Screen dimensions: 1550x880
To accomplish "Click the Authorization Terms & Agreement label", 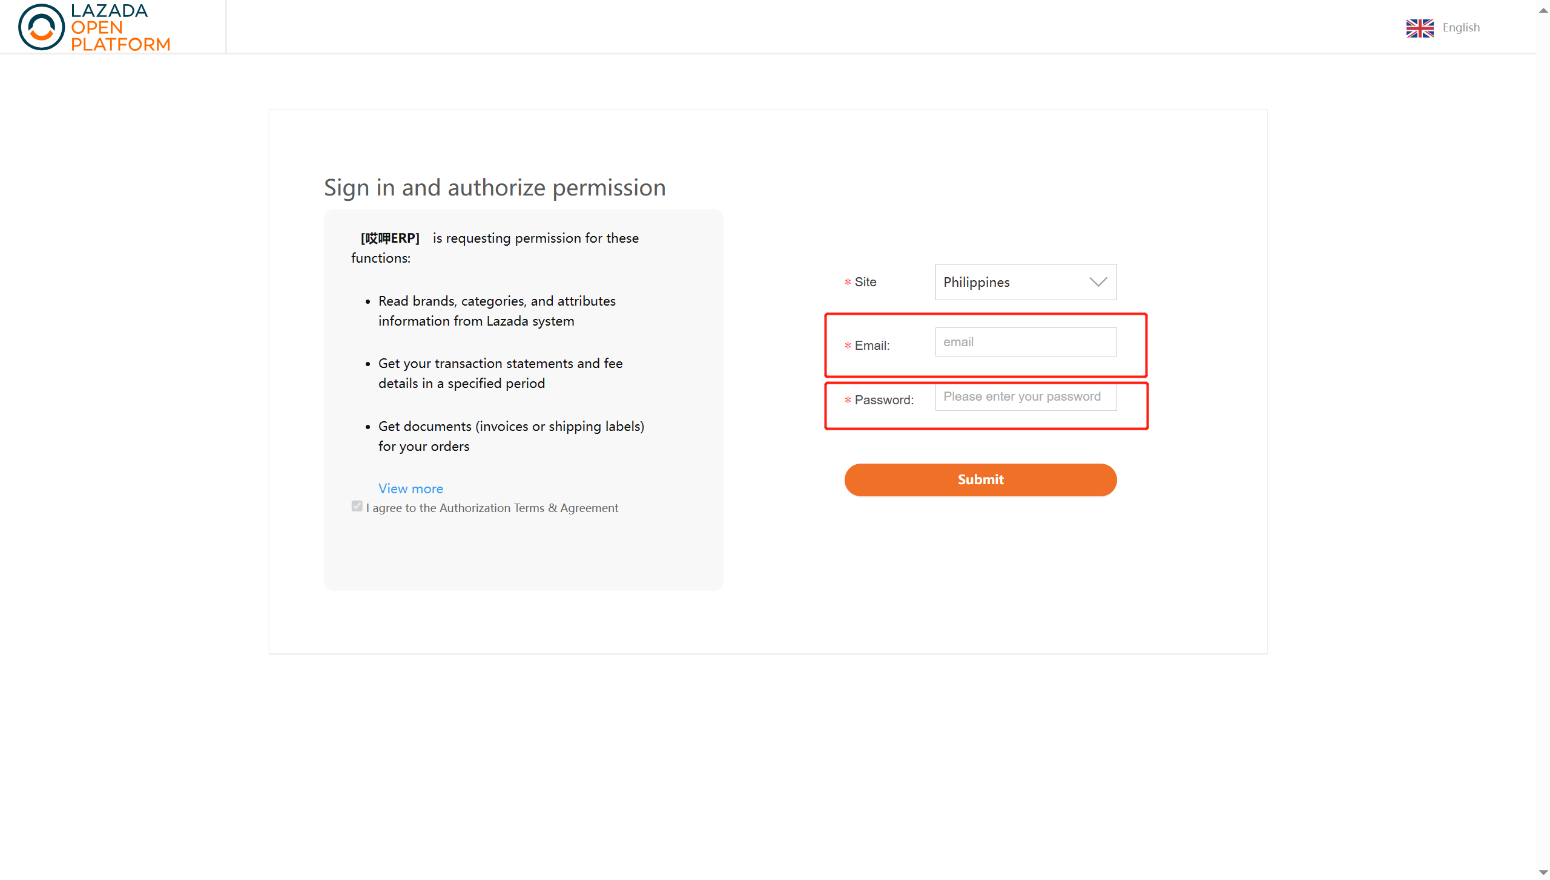I will tap(492, 508).
